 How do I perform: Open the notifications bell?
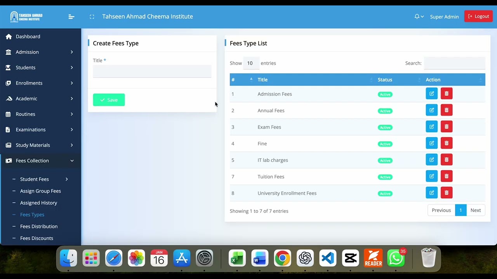tap(417, 17)
